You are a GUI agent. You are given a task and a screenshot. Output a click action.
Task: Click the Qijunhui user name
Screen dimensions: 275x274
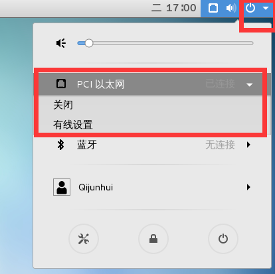[x=96, y=187]
